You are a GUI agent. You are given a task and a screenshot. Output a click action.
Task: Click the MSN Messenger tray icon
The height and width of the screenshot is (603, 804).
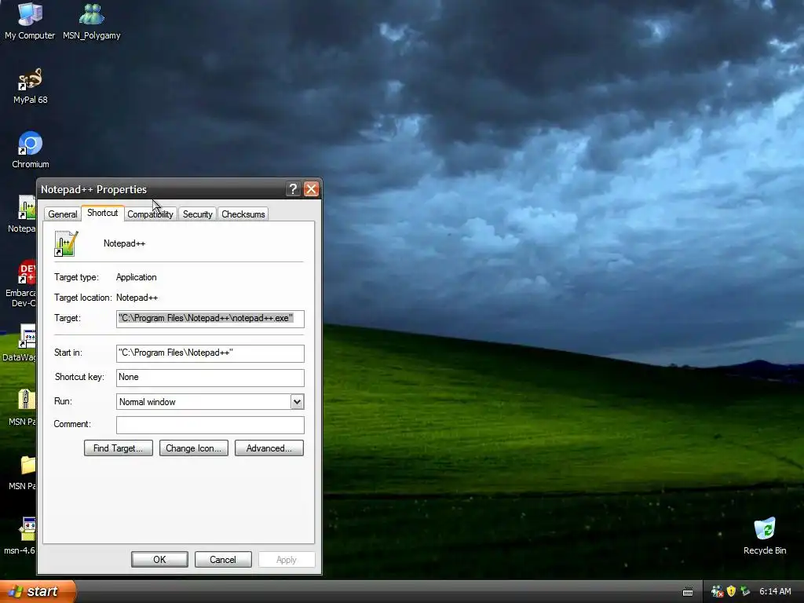(717, 592)
